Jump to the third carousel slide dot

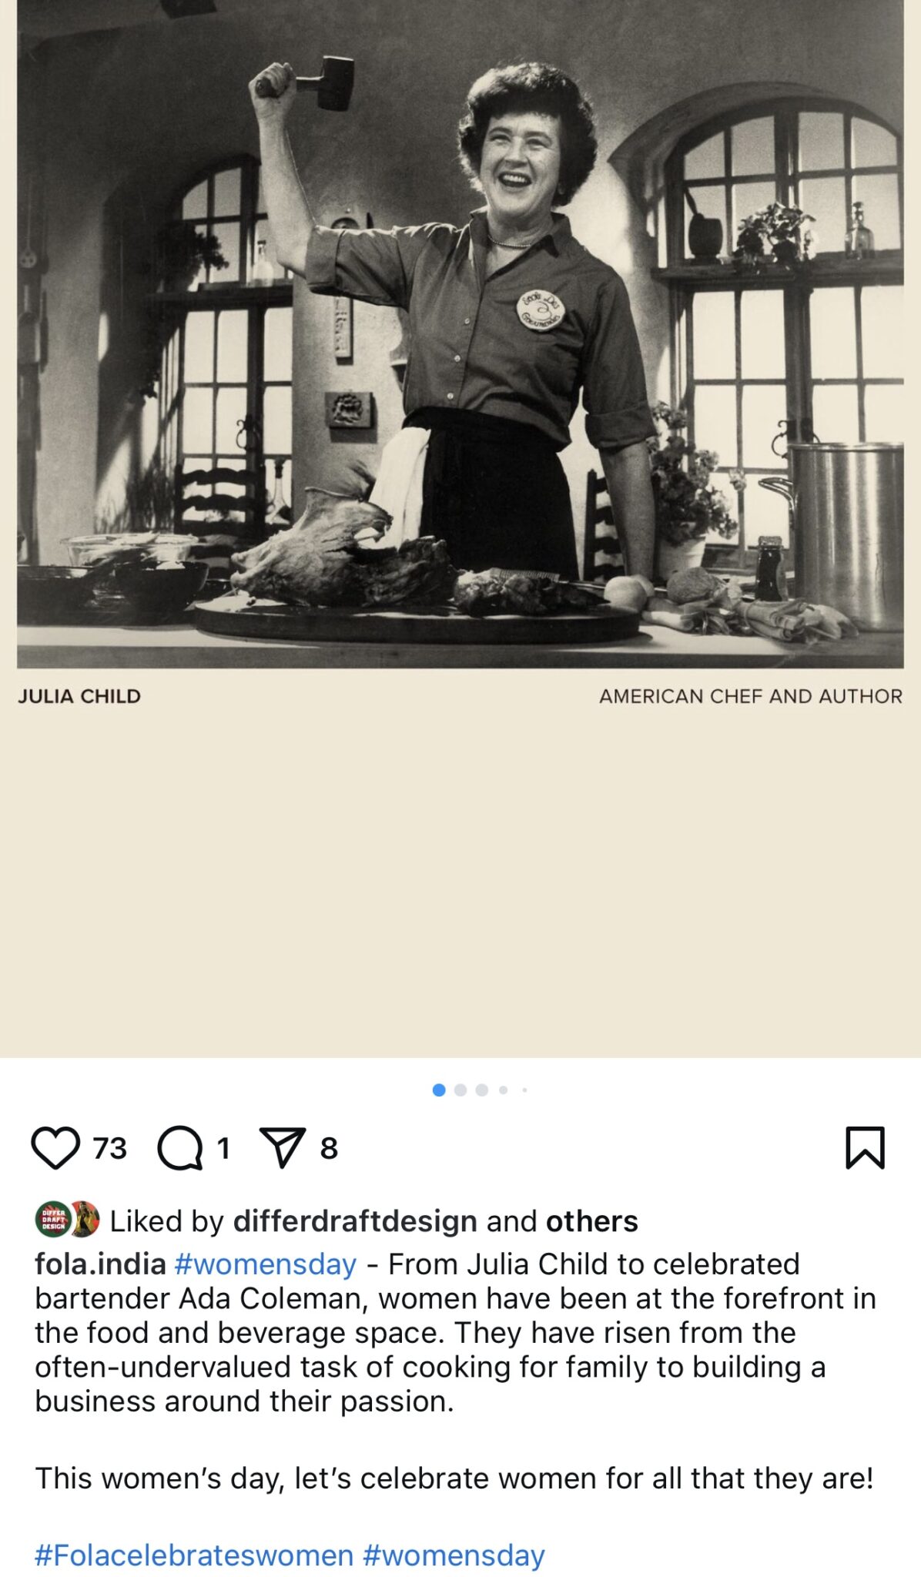482,1090
